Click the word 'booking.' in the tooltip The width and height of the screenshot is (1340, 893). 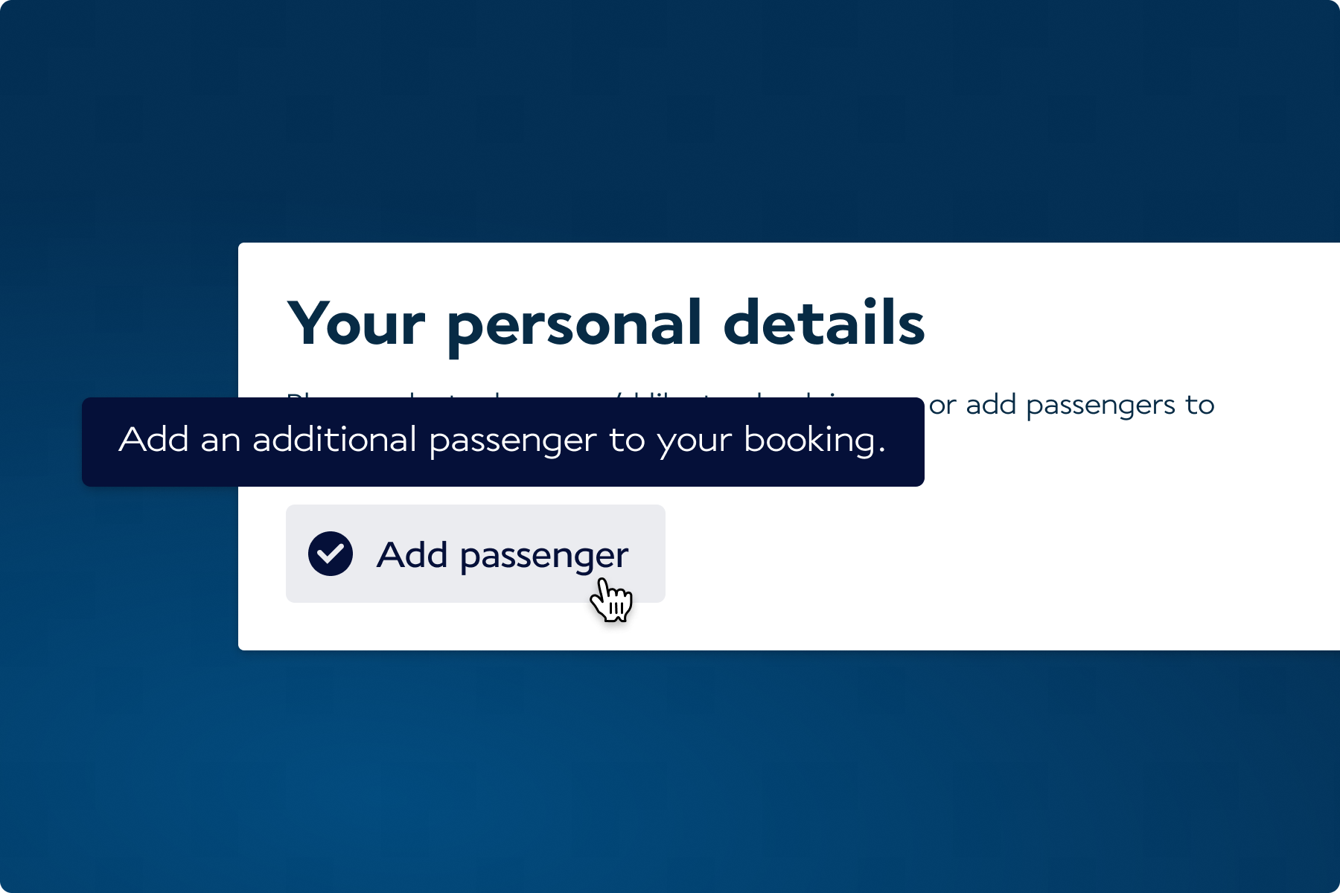click(x=815, y=440)
